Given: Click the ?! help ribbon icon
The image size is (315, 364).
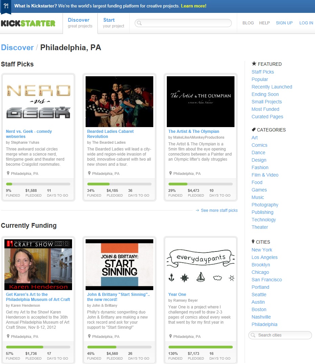Looking at the screenshot, I should click(6, 6).
